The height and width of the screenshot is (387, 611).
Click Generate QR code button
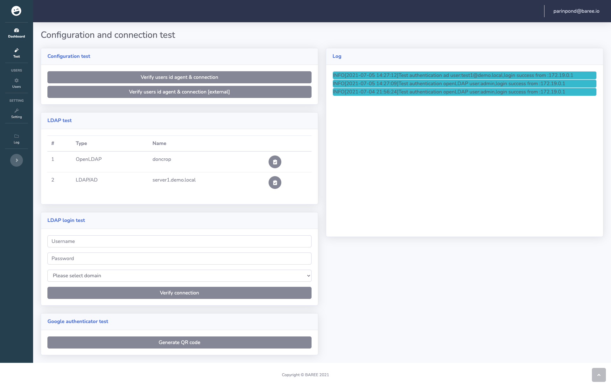point(179,342)
